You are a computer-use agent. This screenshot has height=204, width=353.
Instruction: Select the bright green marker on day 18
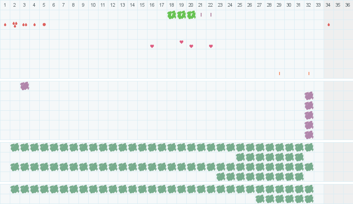tap(172, 15)
